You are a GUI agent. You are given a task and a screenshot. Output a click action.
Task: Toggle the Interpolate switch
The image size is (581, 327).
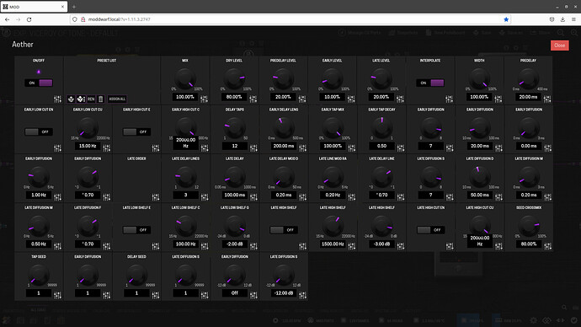(430, 83)
